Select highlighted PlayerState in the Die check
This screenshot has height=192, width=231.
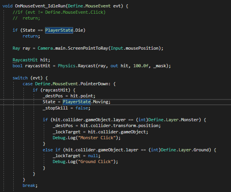pyautogui.click(x=59, y=30)
